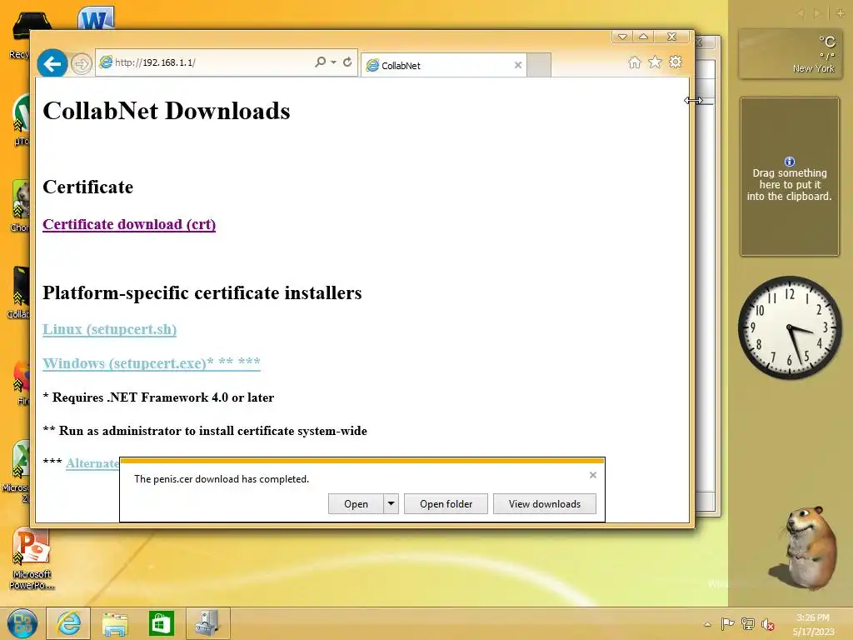853x640 pixels.
Task: Open Action Center flag icon
Action: click(x=727, y=624)
